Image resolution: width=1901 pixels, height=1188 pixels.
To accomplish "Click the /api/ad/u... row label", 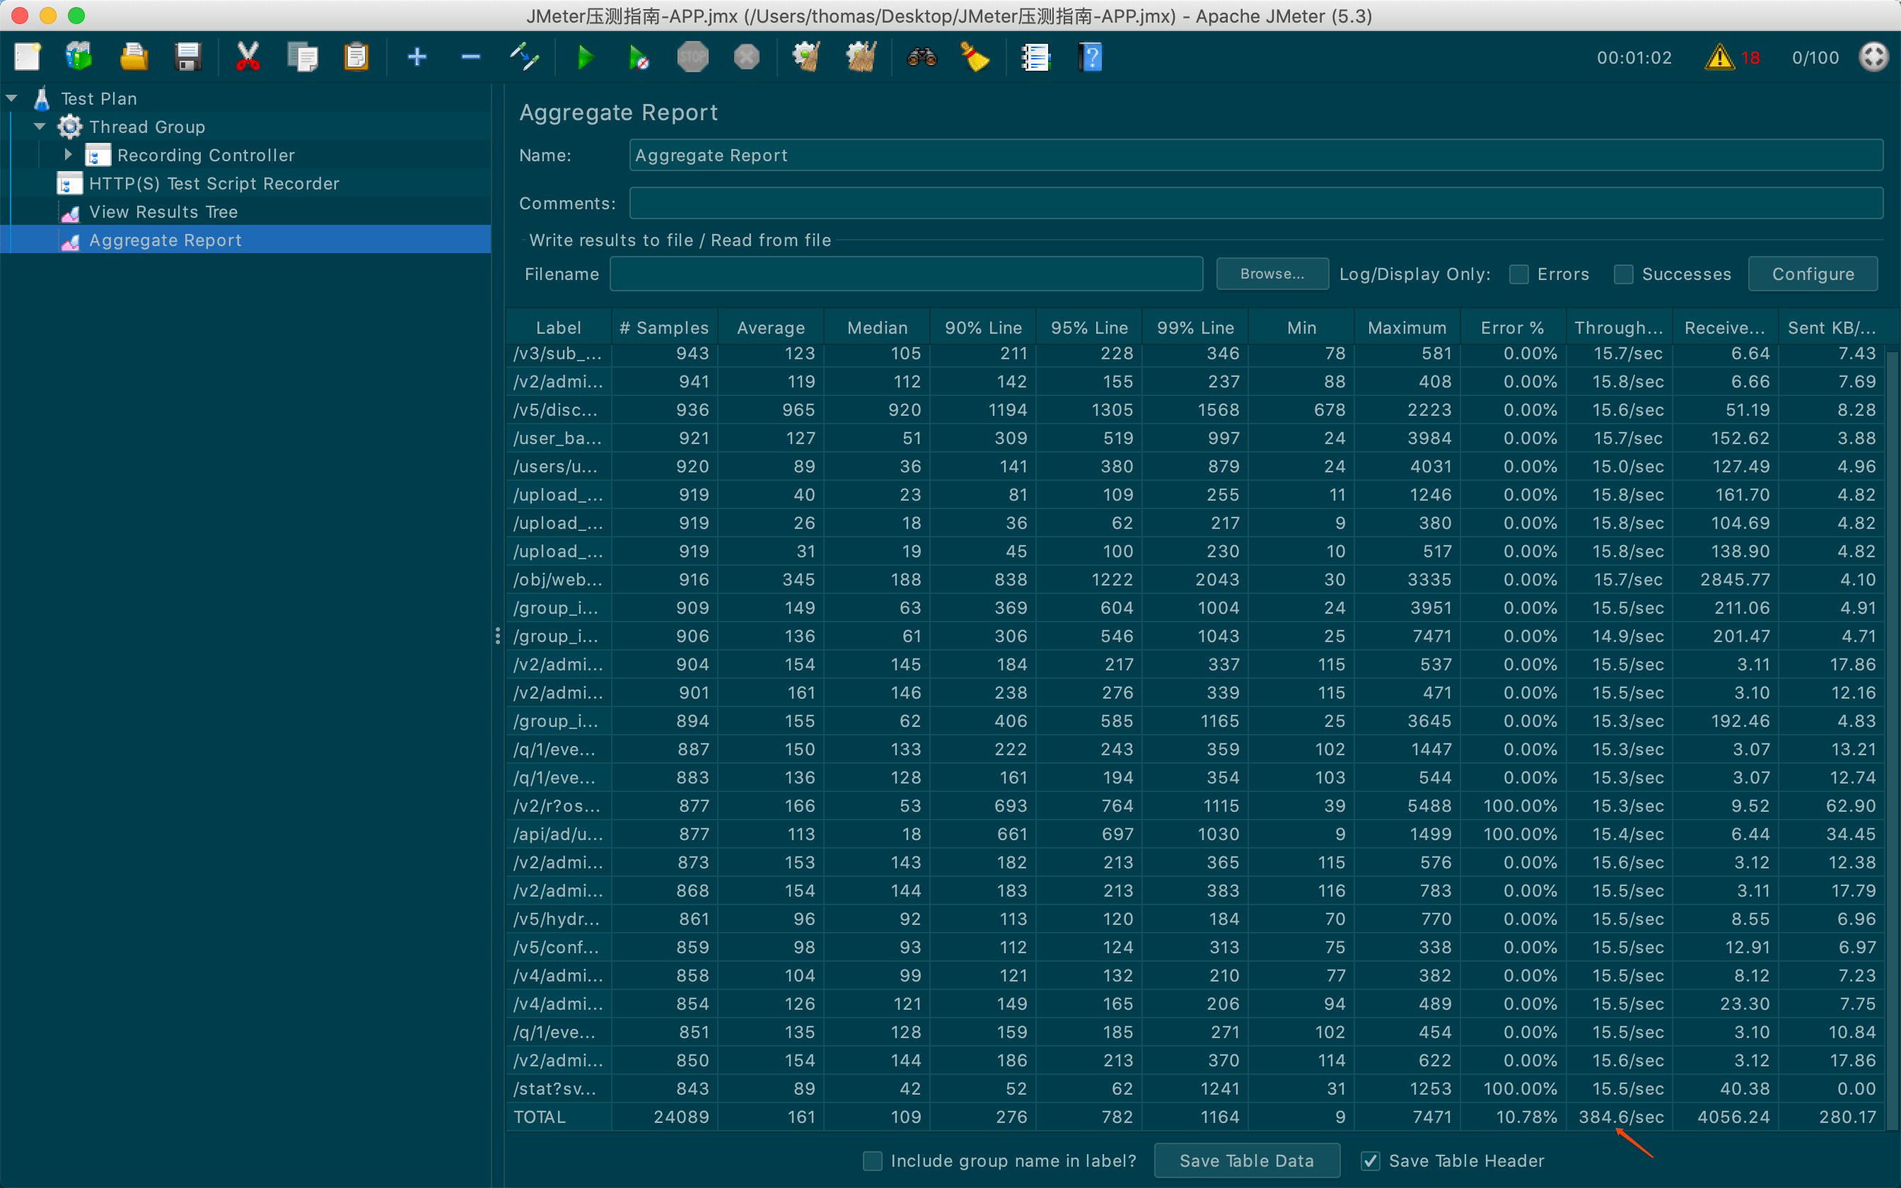I will (558, 834).
